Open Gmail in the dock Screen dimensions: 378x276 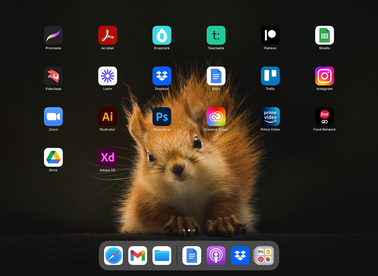138,255
